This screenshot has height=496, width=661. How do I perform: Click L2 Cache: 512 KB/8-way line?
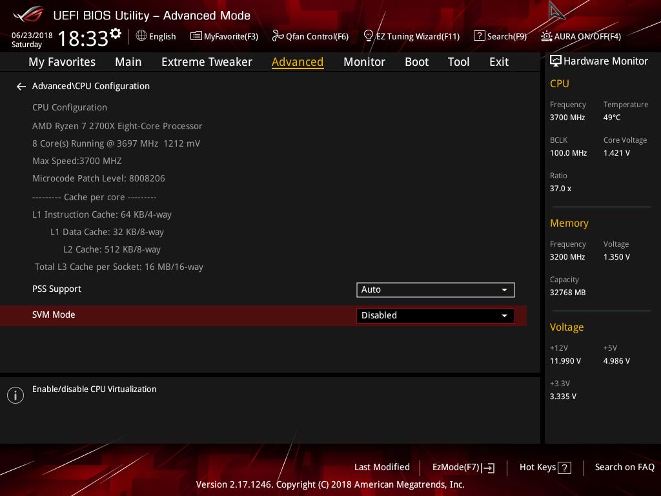click(x=112, y=250)
